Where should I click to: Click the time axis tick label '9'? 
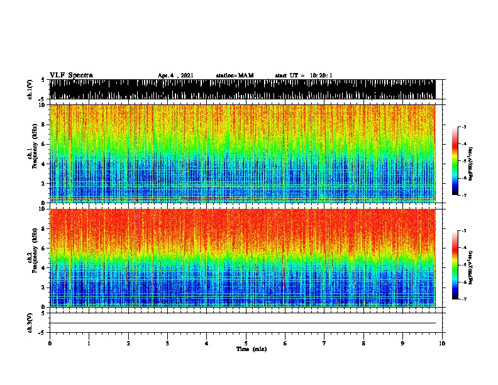[402, 343]
